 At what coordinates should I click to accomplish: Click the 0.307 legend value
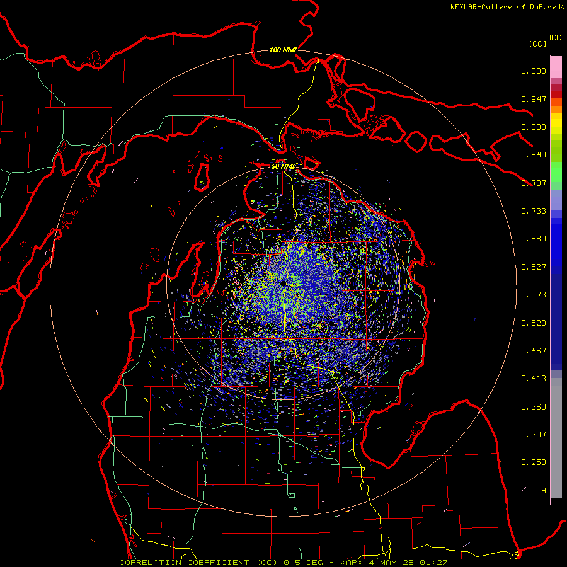click(534, 435)
